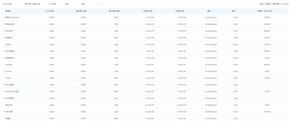
Task: Expand the 百度智能云 row
Action: click(x=4, y=58)
